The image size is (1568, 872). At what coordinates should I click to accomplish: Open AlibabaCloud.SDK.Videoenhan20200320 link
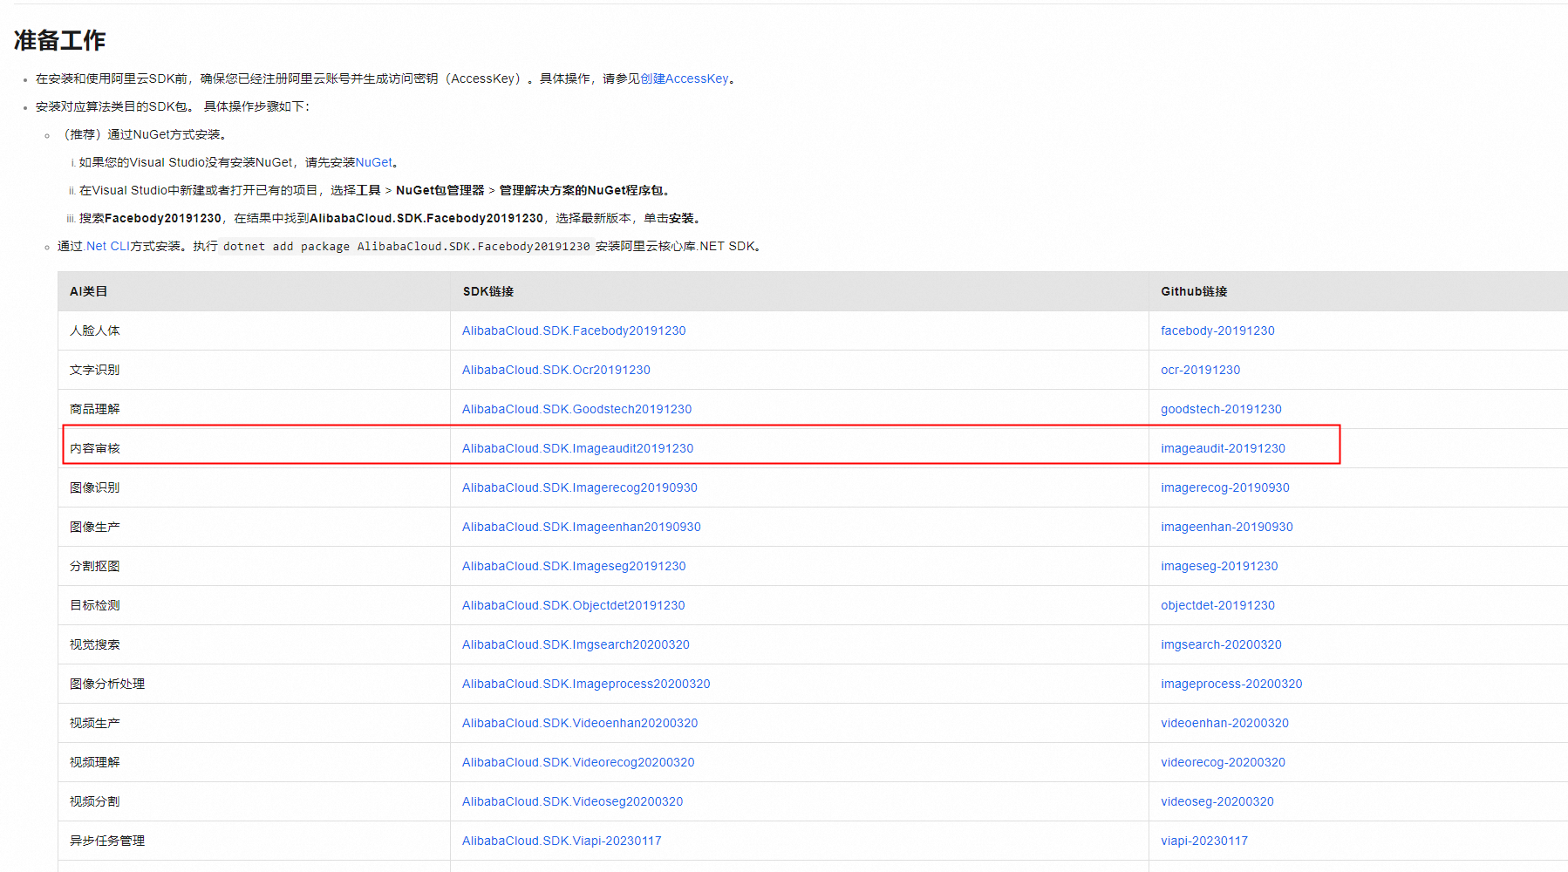(580, 723)
